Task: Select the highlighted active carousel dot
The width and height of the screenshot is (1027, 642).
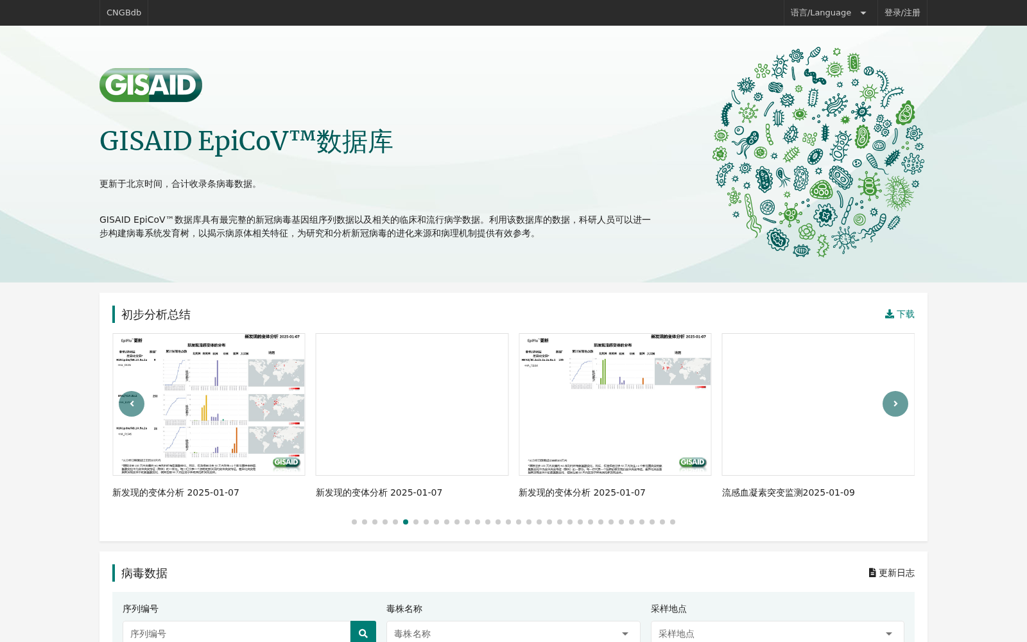Action: (x=406, y=522)
